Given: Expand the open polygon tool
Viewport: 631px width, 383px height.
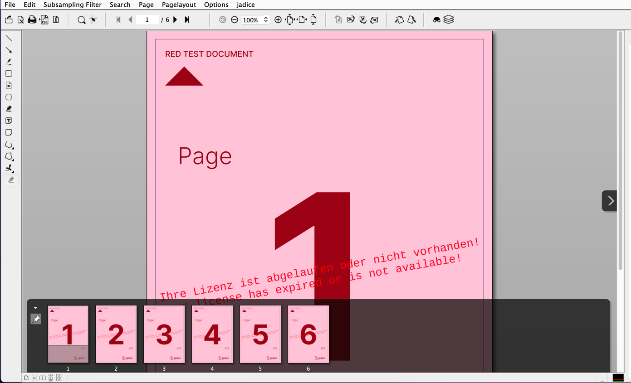Looking at the screenshot, I should coord(9,145).
